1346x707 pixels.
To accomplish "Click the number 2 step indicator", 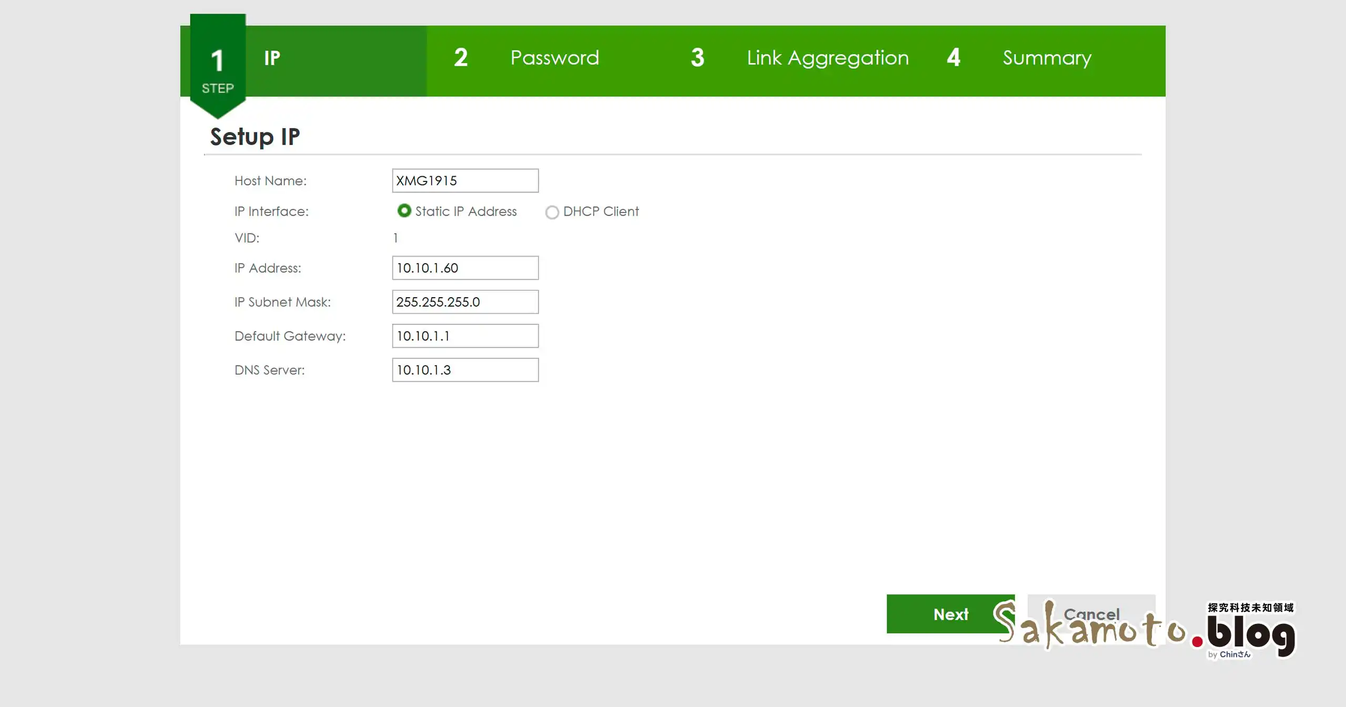I will click(x=461, y=58).
